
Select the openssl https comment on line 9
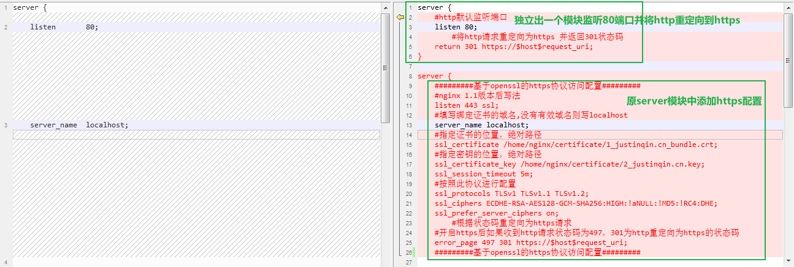[538, 86]
